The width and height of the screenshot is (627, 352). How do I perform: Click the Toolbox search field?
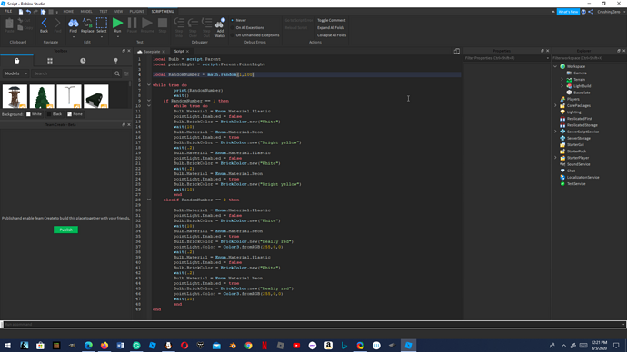[74, 73]
